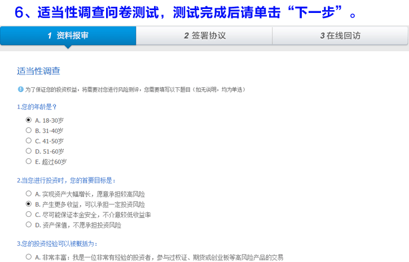Click question text 1.您的年龄是？

pos(37,107)
